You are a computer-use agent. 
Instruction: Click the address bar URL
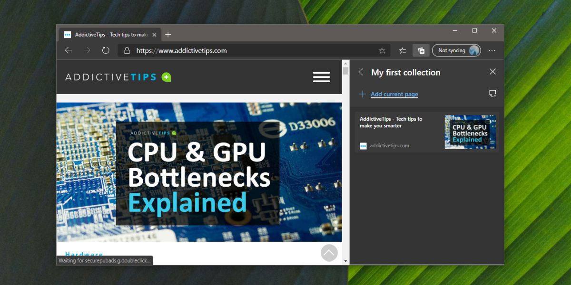(181, 50)
